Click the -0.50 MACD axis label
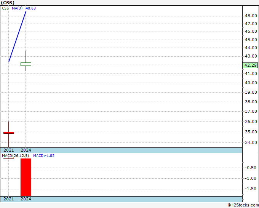Viewport: 259px width, 208px height. point(251,168)
